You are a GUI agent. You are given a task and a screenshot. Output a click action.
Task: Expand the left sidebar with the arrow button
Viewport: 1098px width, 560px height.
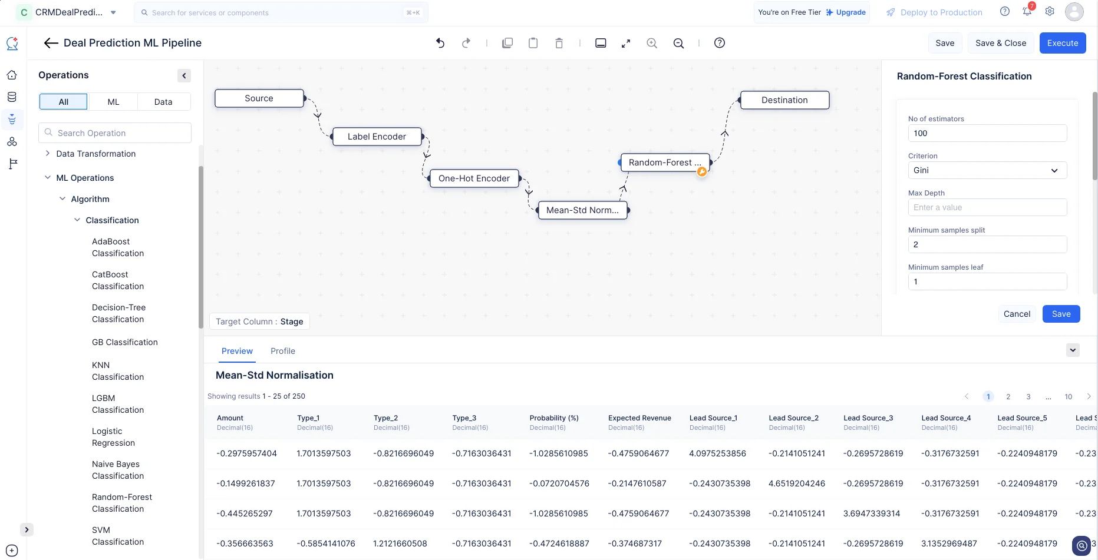27,529
